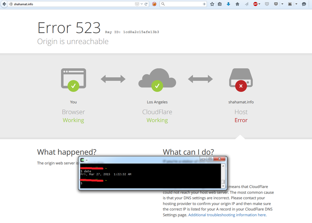The height and width of the screenshot is (223, 312).
Task: Click the red 'Error' status under Host
Action: pos(241,120)
